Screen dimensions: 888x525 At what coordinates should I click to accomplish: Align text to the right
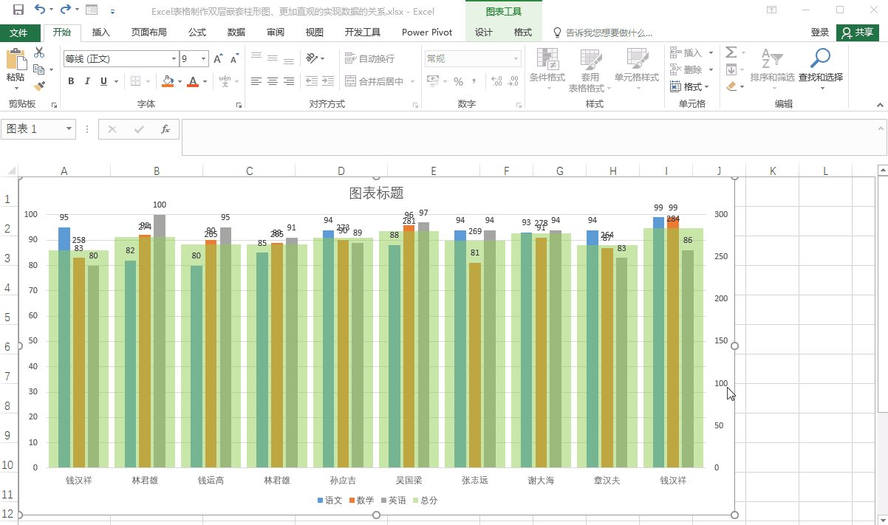click(x=289, y=81)
